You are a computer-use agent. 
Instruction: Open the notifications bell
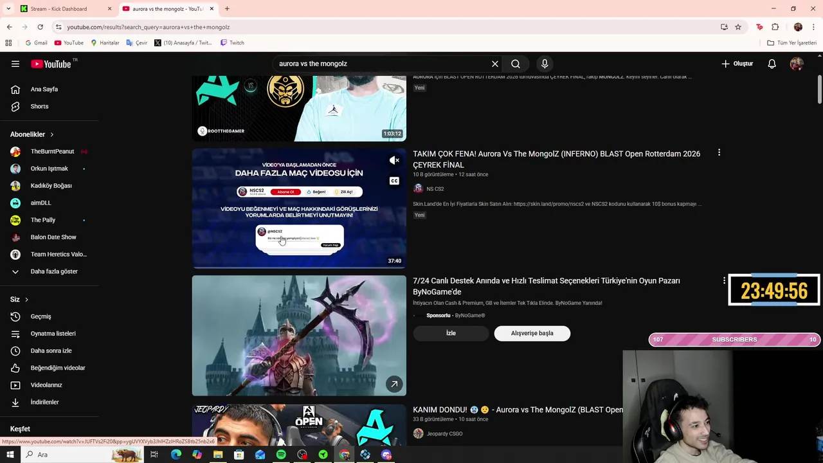coord(772,64)
